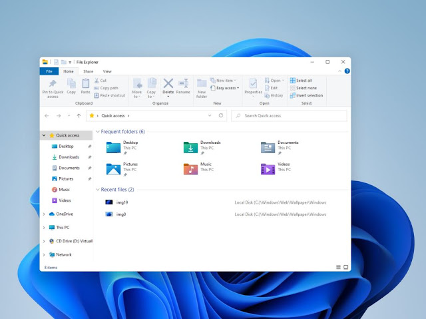Screen dimensions: 426x319
Task: Create a New folder from ribbon
Action: click(202, 89)
